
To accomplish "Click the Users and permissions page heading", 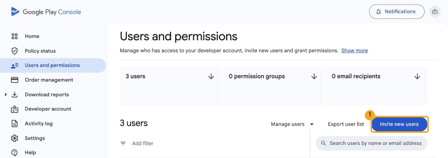I will click(x=178, y=36).
